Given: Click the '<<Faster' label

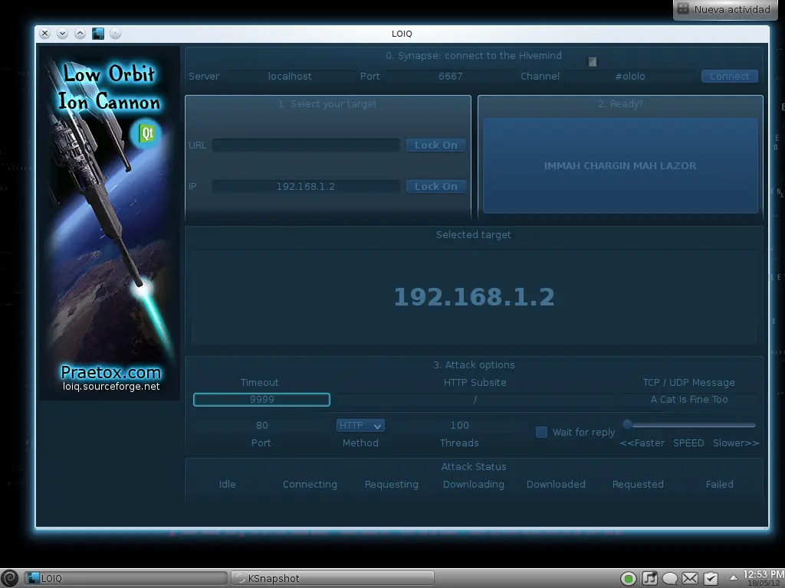Looking at the screenshot, I should tap(642, 443).
